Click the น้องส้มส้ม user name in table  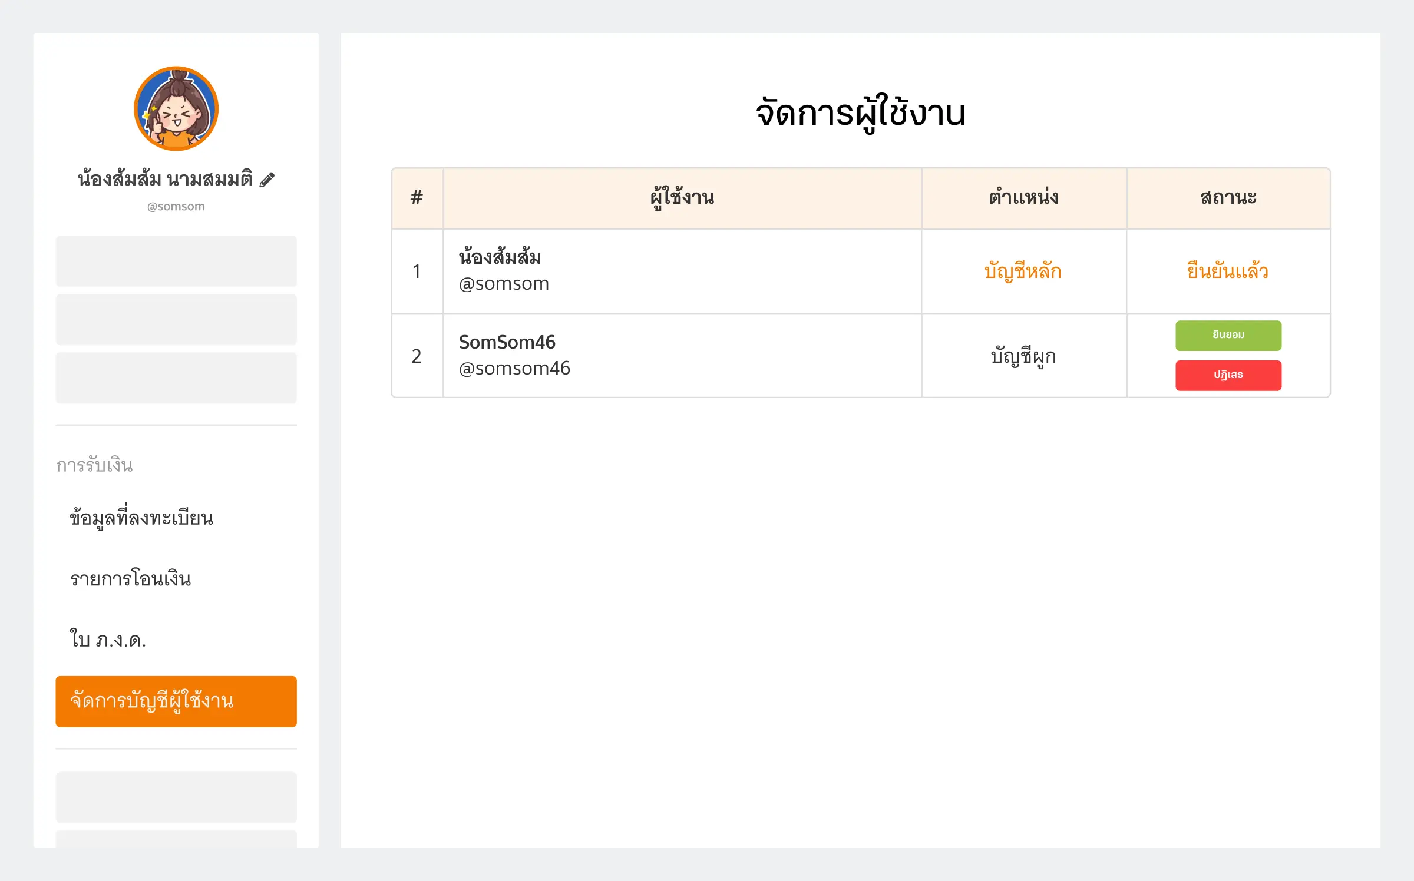click(500, 257)
